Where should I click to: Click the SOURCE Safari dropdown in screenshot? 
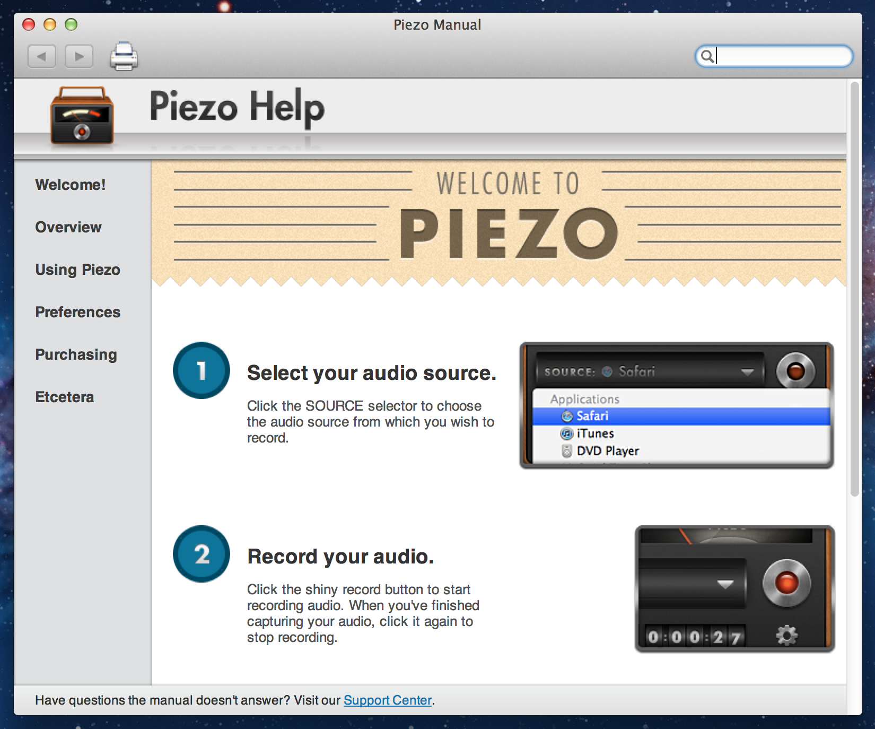pyautogui.click(x=650, y=371)
